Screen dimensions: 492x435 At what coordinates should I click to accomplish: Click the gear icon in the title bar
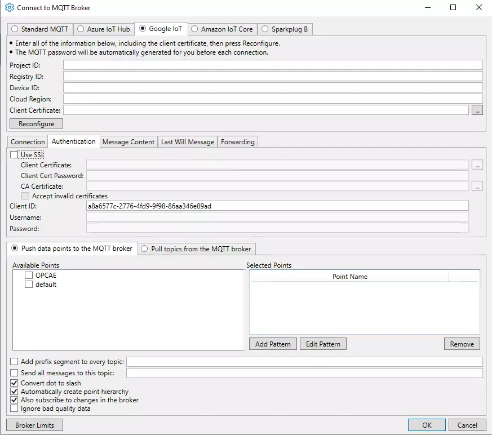coord(10,7)
